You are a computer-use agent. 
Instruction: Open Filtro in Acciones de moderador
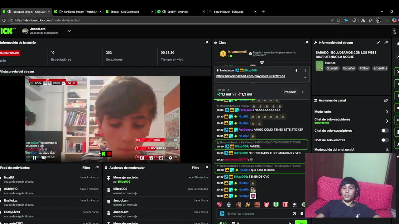tap(195, 168)
